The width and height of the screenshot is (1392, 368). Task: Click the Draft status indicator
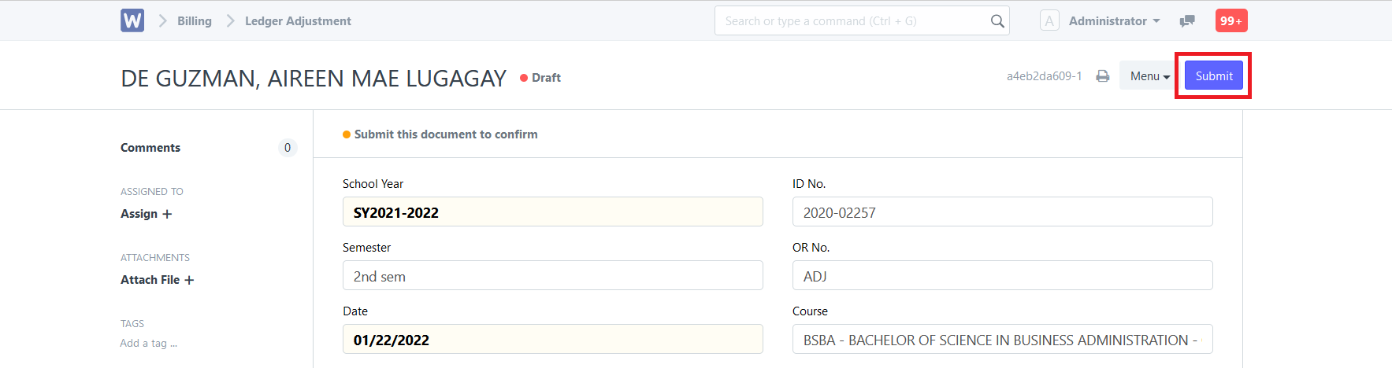point(540,78)
